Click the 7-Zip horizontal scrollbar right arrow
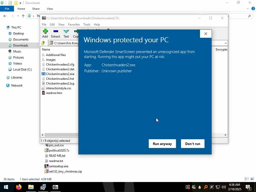This screenshot has width=256, height=192. (225, 135)
